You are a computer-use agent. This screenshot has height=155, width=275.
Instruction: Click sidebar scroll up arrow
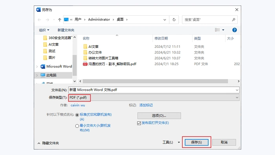(x=75, y=37)
